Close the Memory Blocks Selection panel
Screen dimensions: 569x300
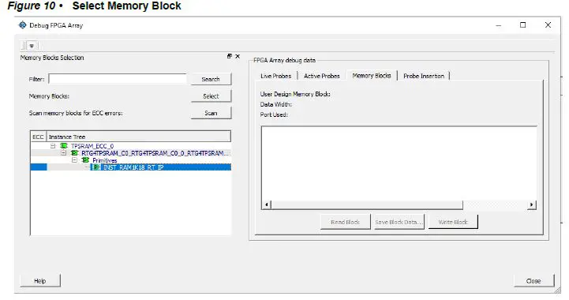click(238, 56)
